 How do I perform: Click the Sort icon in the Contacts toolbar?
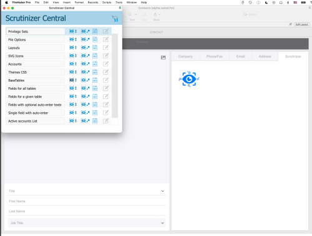point(145,14)
